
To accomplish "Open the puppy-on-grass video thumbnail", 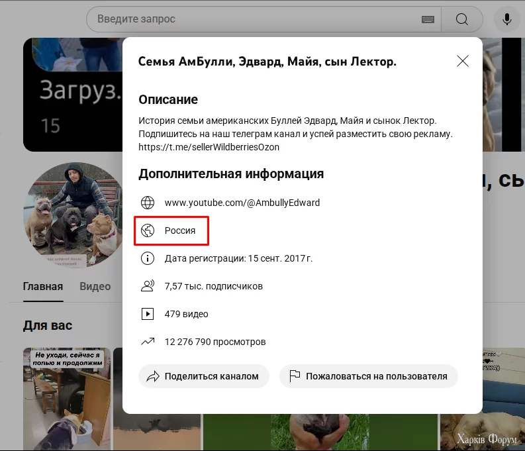I will coord(320,432).
